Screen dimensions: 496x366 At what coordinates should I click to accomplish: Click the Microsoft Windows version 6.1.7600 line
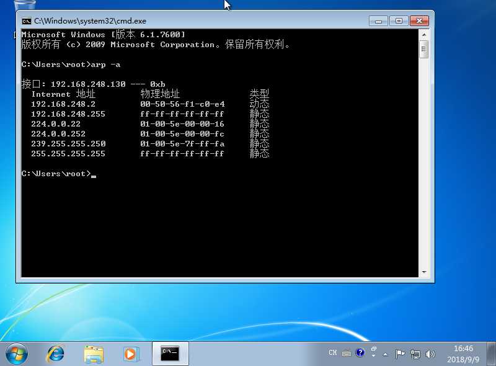tap(103, 34)
